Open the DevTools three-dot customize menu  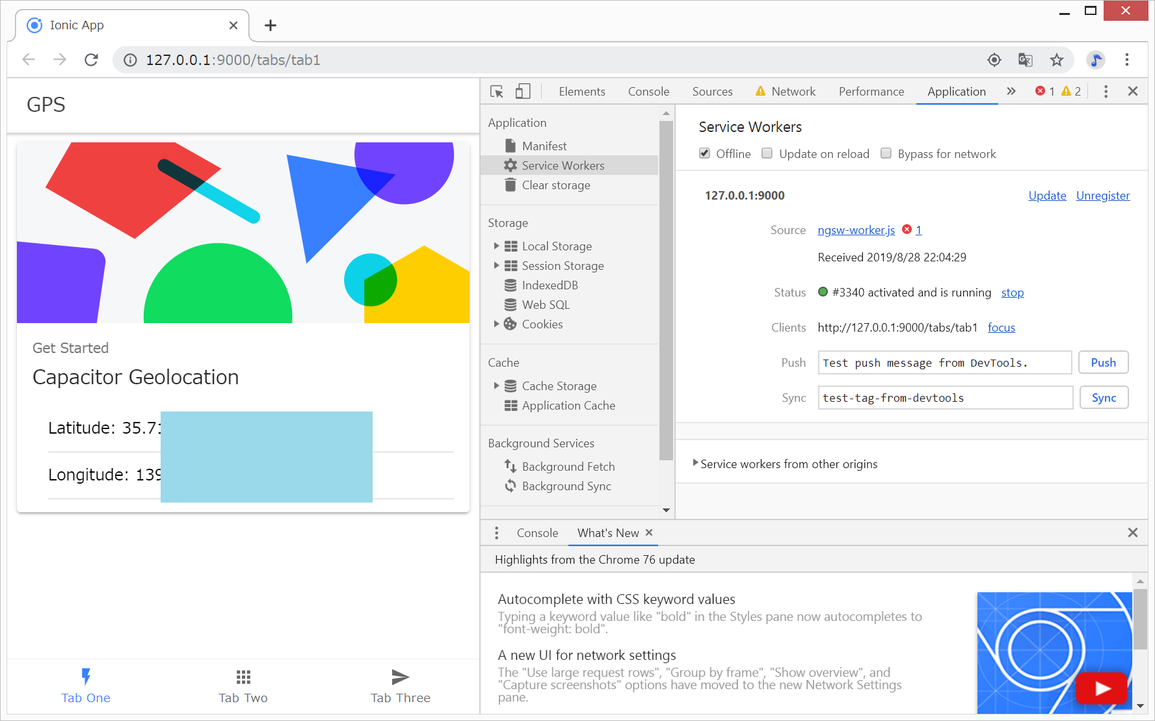[1106, 92]
